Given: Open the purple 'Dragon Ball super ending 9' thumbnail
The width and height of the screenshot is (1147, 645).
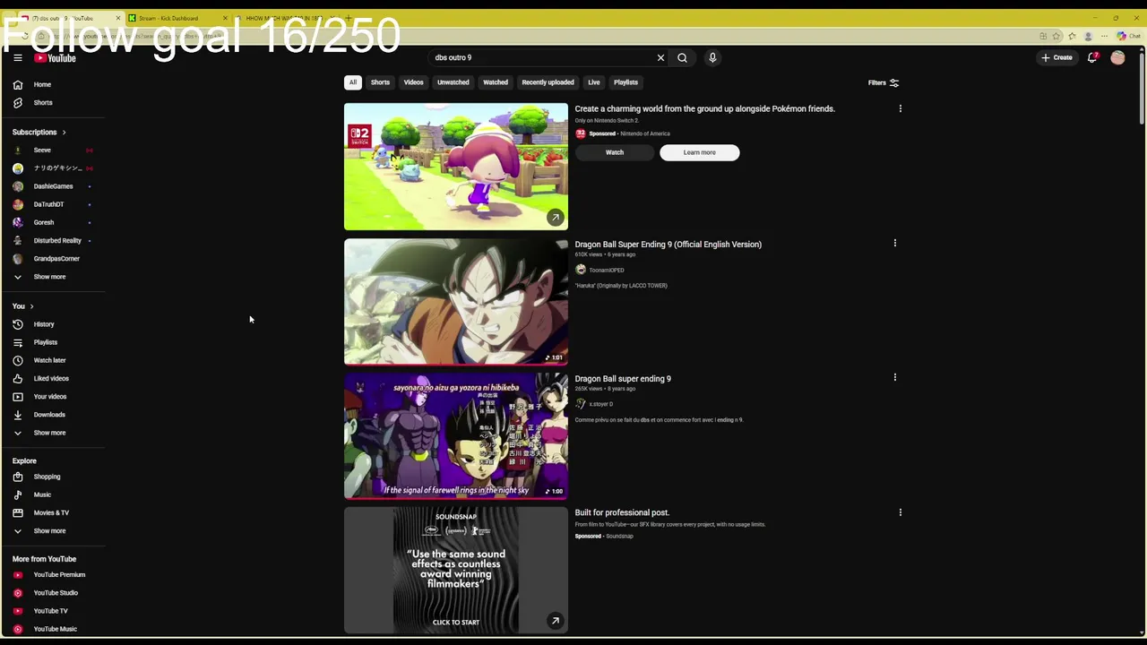Looking at the screenshot, I should point(456,436).
